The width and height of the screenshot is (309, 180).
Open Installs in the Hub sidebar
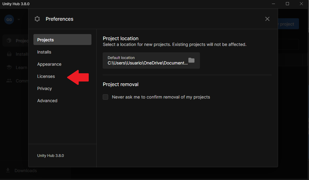point(15,54)
